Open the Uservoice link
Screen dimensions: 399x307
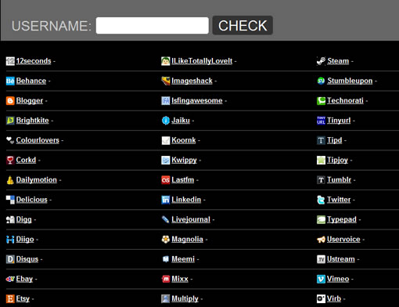coord(343,240)
